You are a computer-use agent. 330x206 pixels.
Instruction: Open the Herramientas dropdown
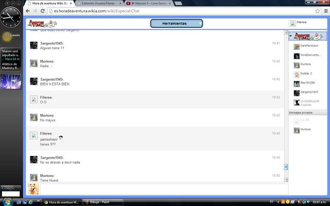[x=176, y=23]
